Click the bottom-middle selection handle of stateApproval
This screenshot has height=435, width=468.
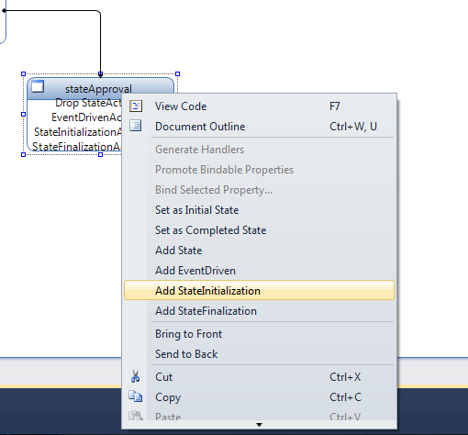coord(100,155)
